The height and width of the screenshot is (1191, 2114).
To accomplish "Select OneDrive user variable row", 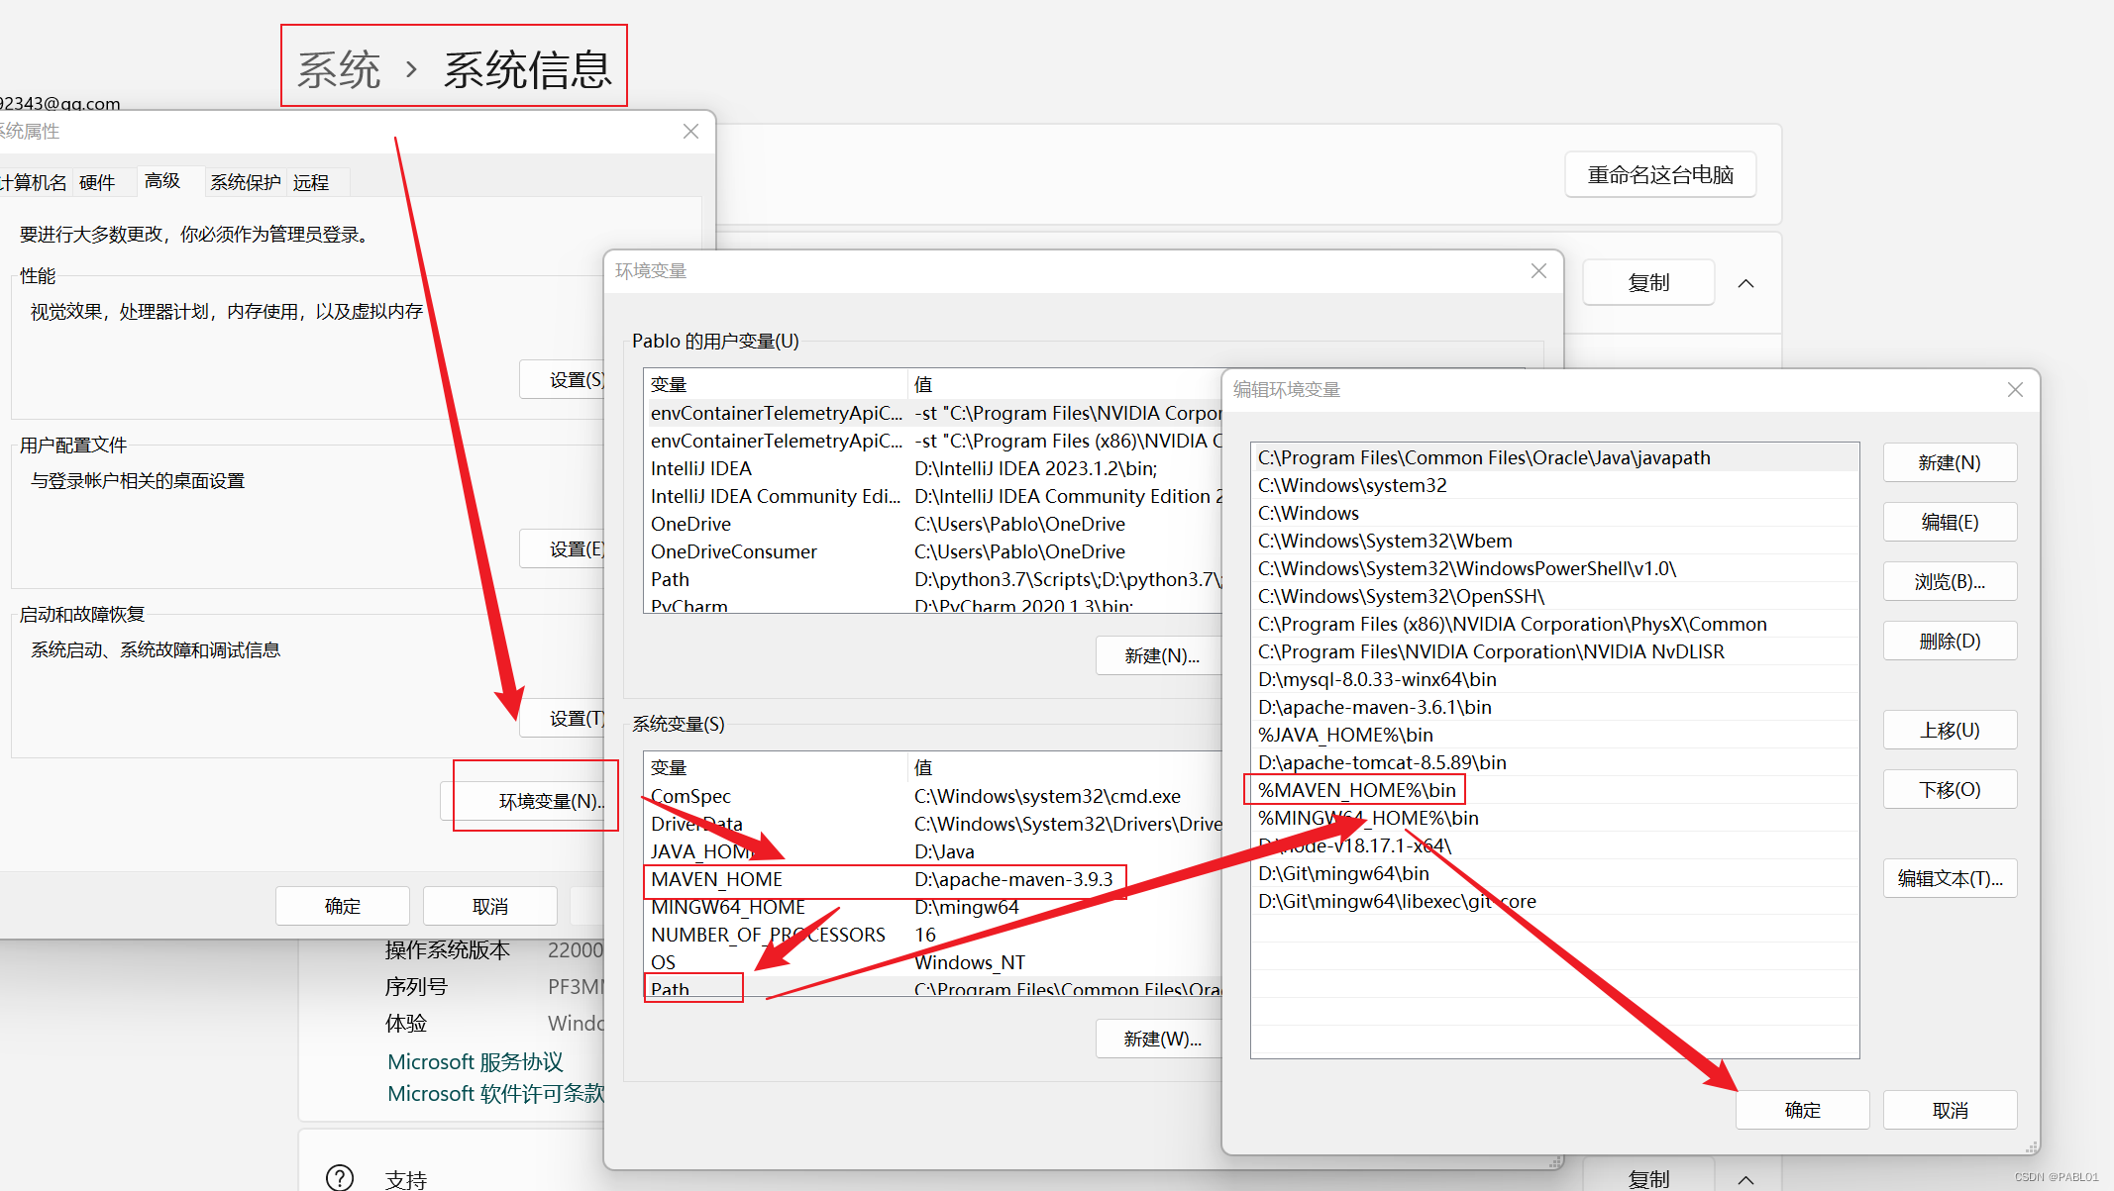I will 933,524.
